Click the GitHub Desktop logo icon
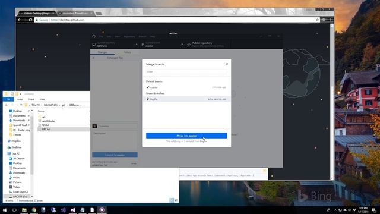Screen dimensions: 380x214 [x=94, y=36]
